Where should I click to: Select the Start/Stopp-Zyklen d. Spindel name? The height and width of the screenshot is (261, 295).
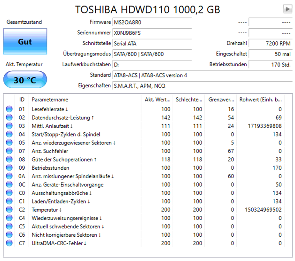pyautogui.click(x=66, y=134)
